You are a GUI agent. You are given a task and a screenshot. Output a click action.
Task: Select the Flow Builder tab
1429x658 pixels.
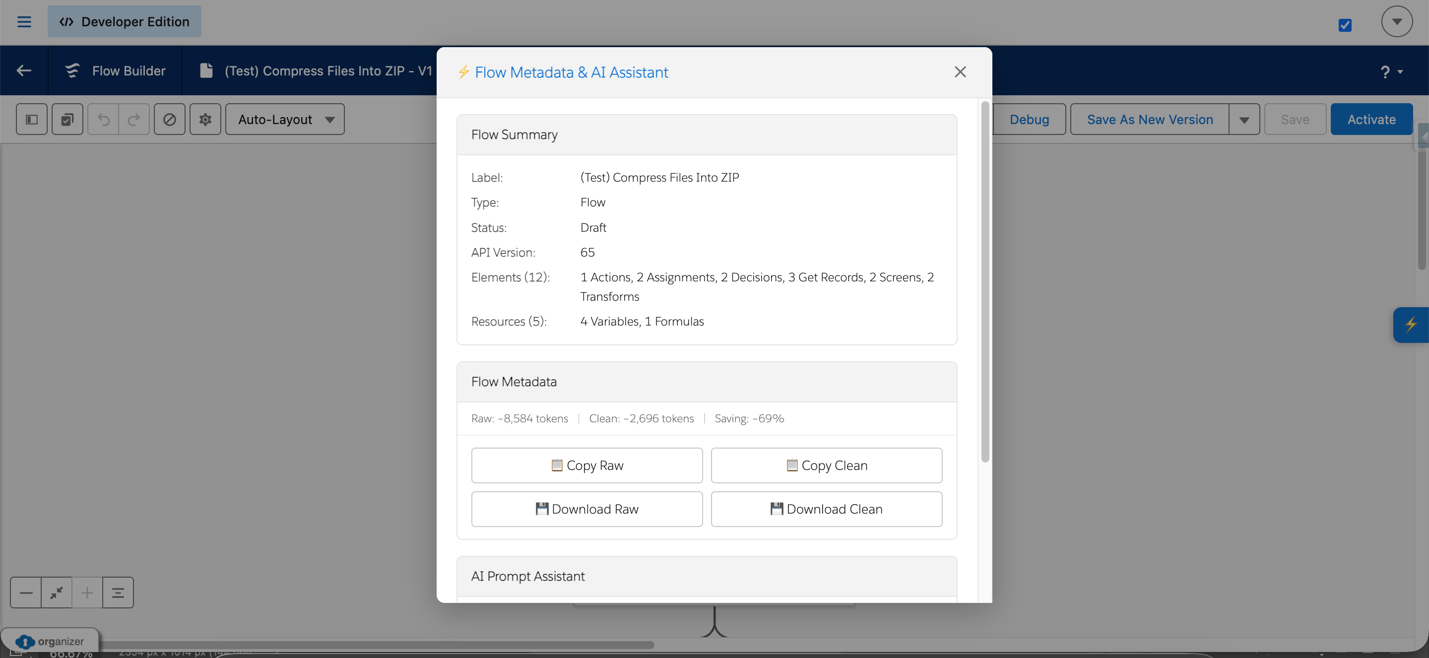(x=116, y=70)
